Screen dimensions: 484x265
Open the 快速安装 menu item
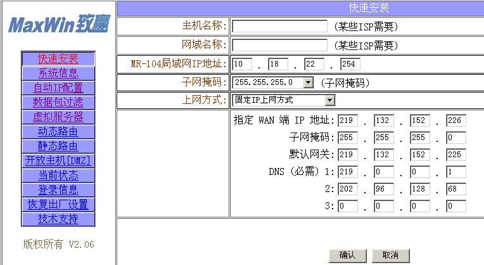58,58
